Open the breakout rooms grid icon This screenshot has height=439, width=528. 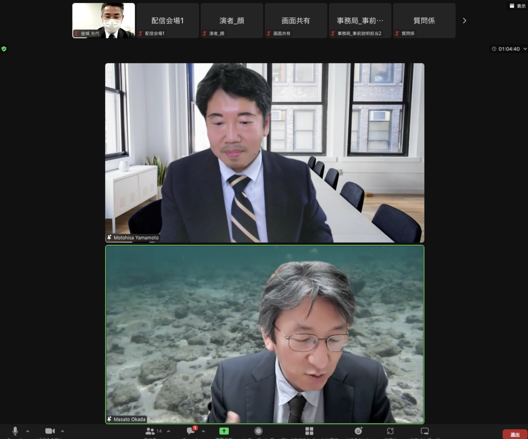(x=309, y=431)
